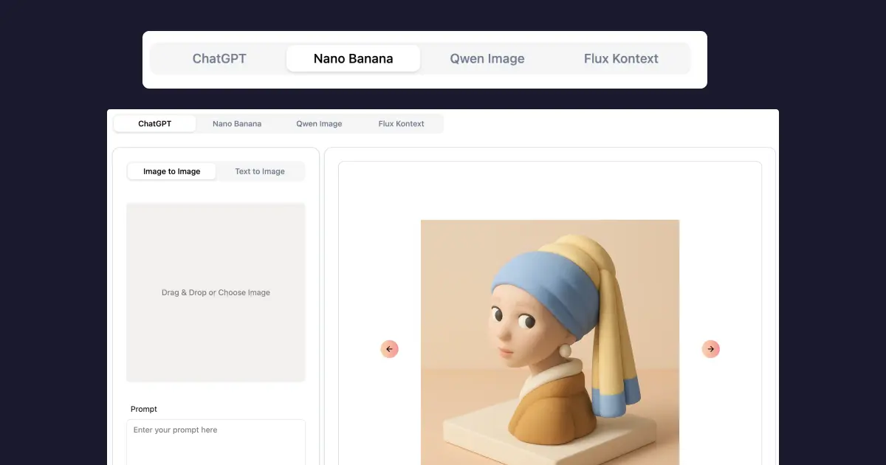The width and height of the screenshot is (886, 465).
Task: Select the large Nano Banana tab
Action: pyautogui.click(x=353, y=58)
